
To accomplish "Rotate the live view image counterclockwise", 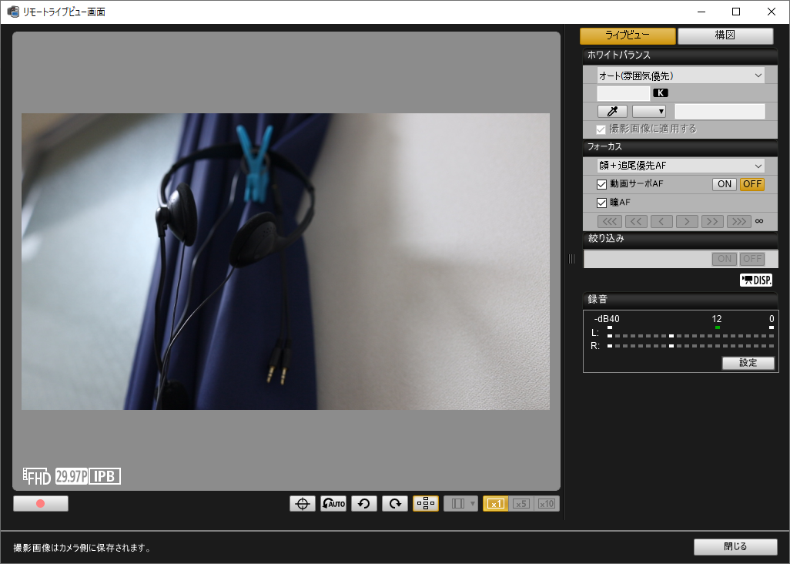I will click(363, 503).
